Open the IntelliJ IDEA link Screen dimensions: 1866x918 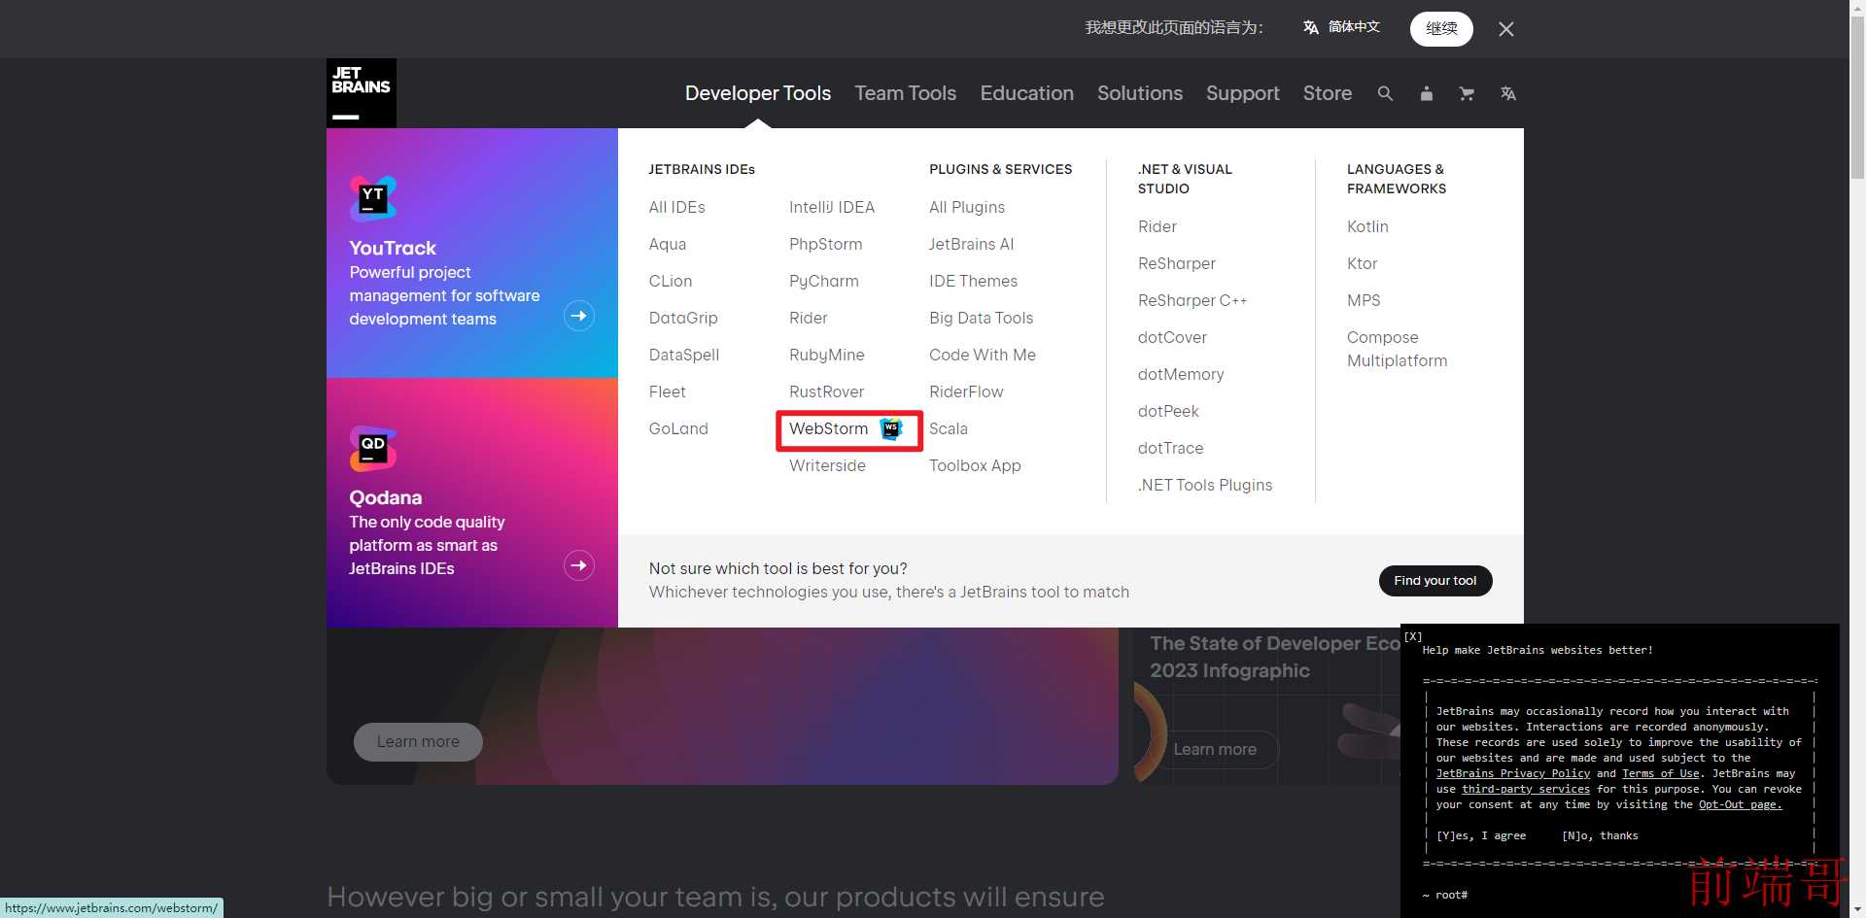pos(832,207)
